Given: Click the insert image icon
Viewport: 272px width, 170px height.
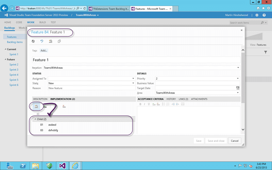Looking at the screenshot, I should click(183, 104).
